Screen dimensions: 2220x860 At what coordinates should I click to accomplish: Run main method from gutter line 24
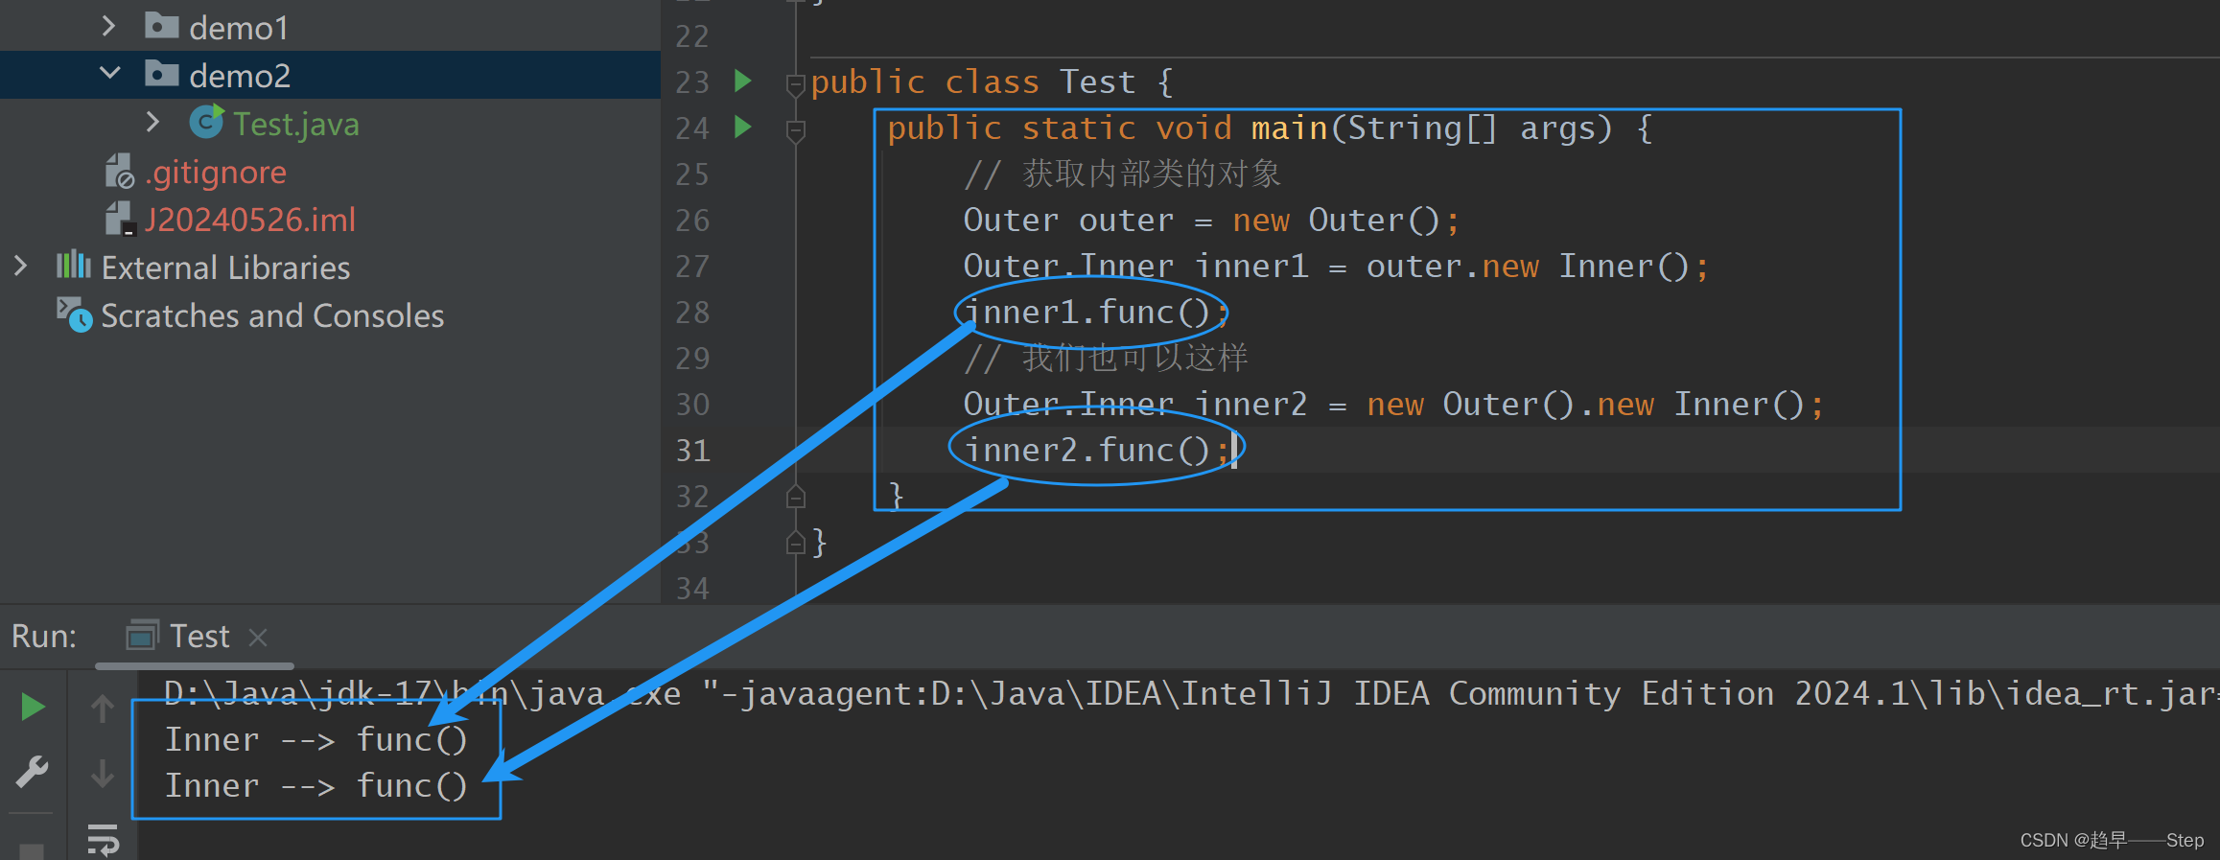tap(742, 127)
